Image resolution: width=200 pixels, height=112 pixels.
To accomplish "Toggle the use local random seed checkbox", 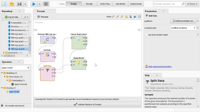I will tap(146, 35).
